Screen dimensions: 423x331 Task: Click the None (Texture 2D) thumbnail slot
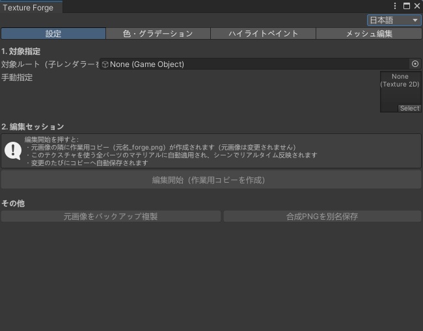pos(401,92)
